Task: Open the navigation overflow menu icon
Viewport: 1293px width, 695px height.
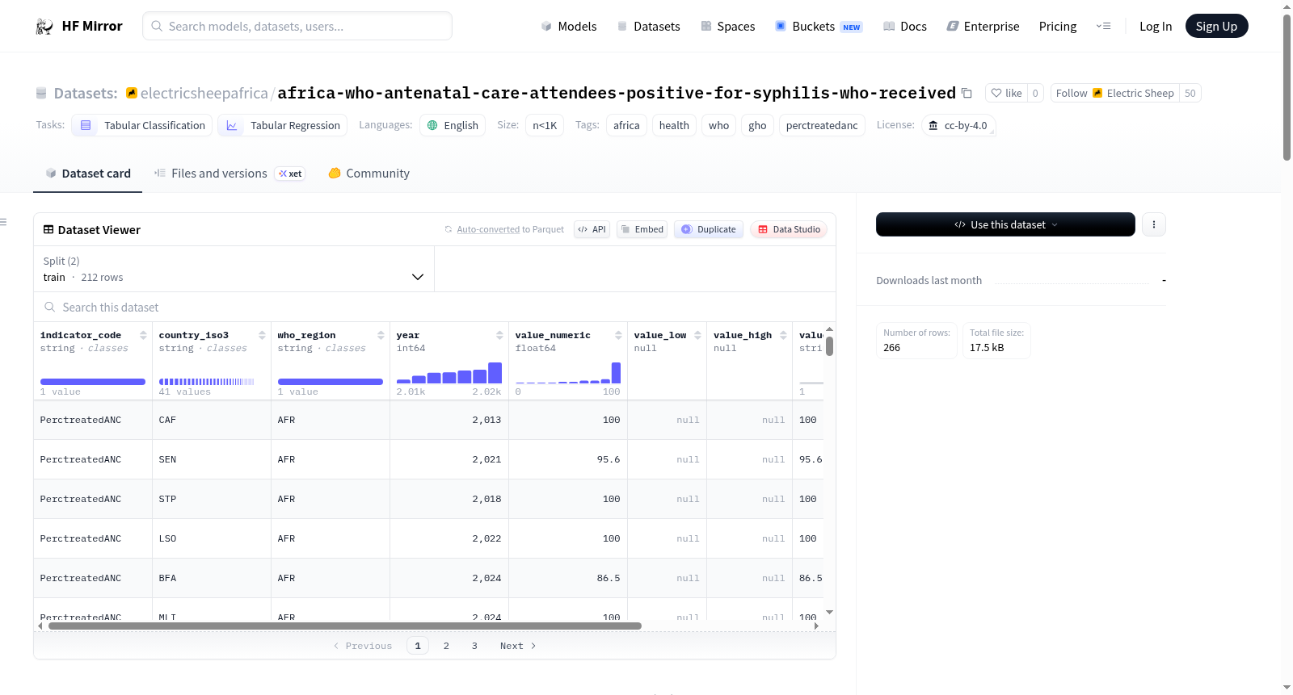Action: (1103, 26)
